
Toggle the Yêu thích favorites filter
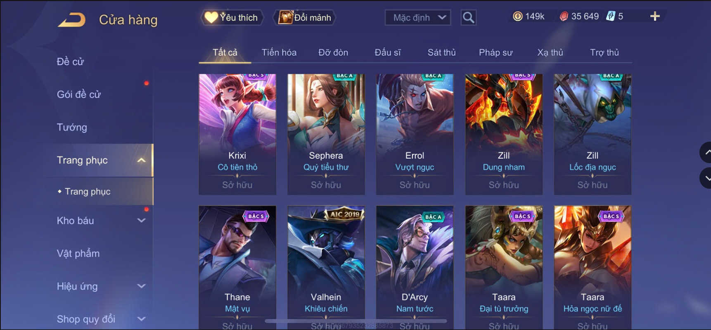pyautogui.click(x=232, y=18)
